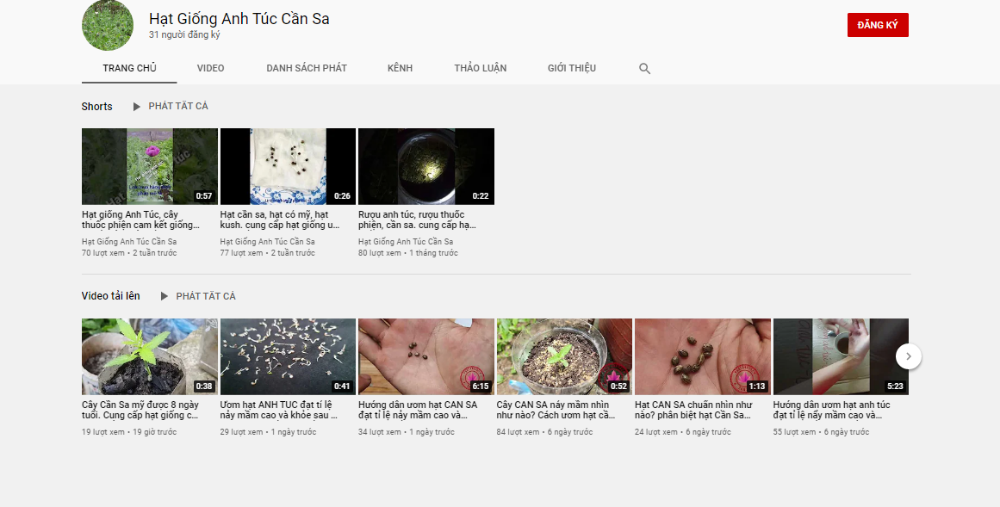Open the 0:22 dark jar video thumbnail
The width and height of the screenshot is (1000, 507).
coord(426,166)
